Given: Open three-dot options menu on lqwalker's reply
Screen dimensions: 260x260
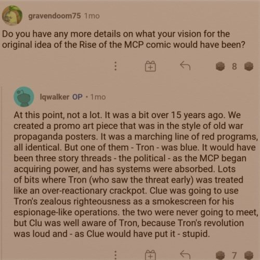Looking at the screenshot, I should [115, 255].
